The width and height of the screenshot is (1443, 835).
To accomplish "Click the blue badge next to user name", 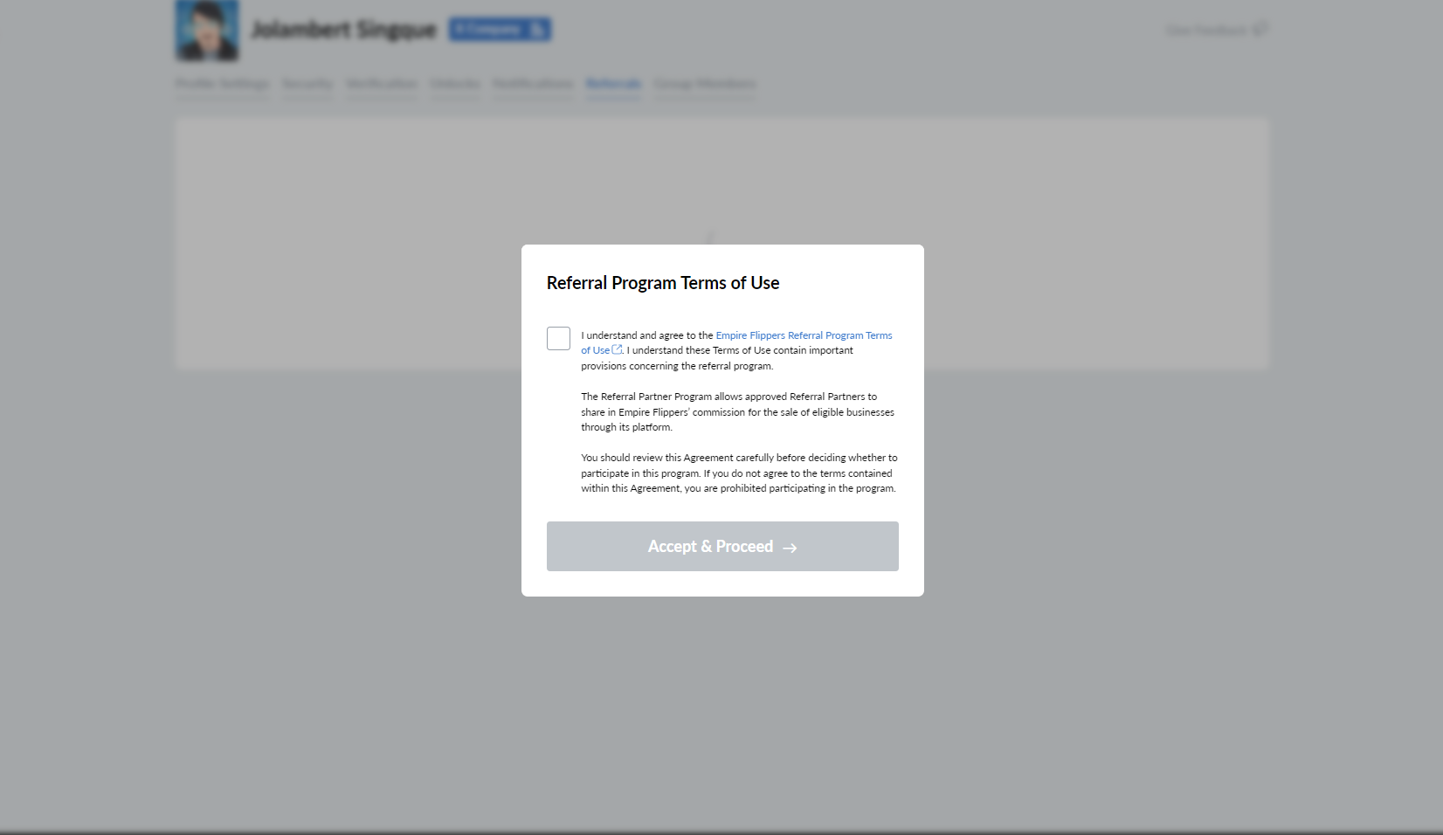I will pos(501,30).
